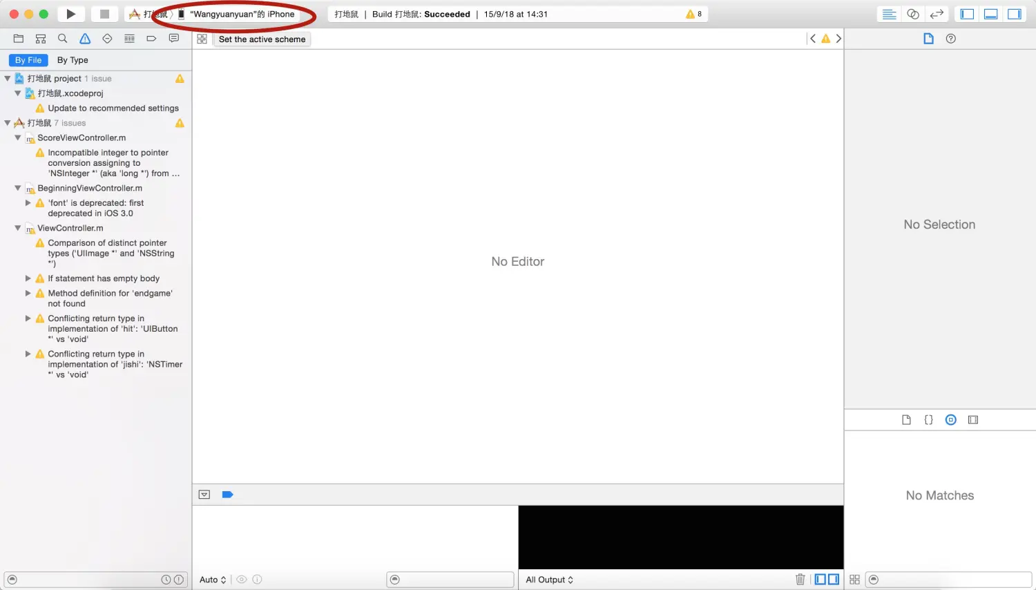Expand the 'hit' conflicting return type warning

(x=28, y=318)
